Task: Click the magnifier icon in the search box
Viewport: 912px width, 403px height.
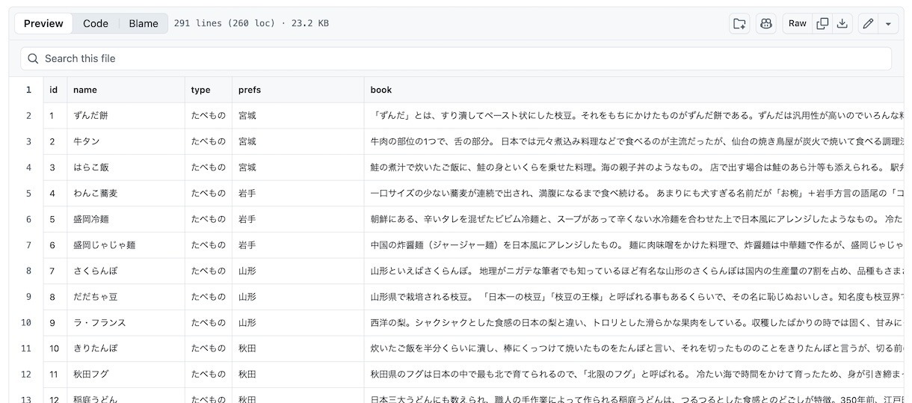Action: point(33,58)
